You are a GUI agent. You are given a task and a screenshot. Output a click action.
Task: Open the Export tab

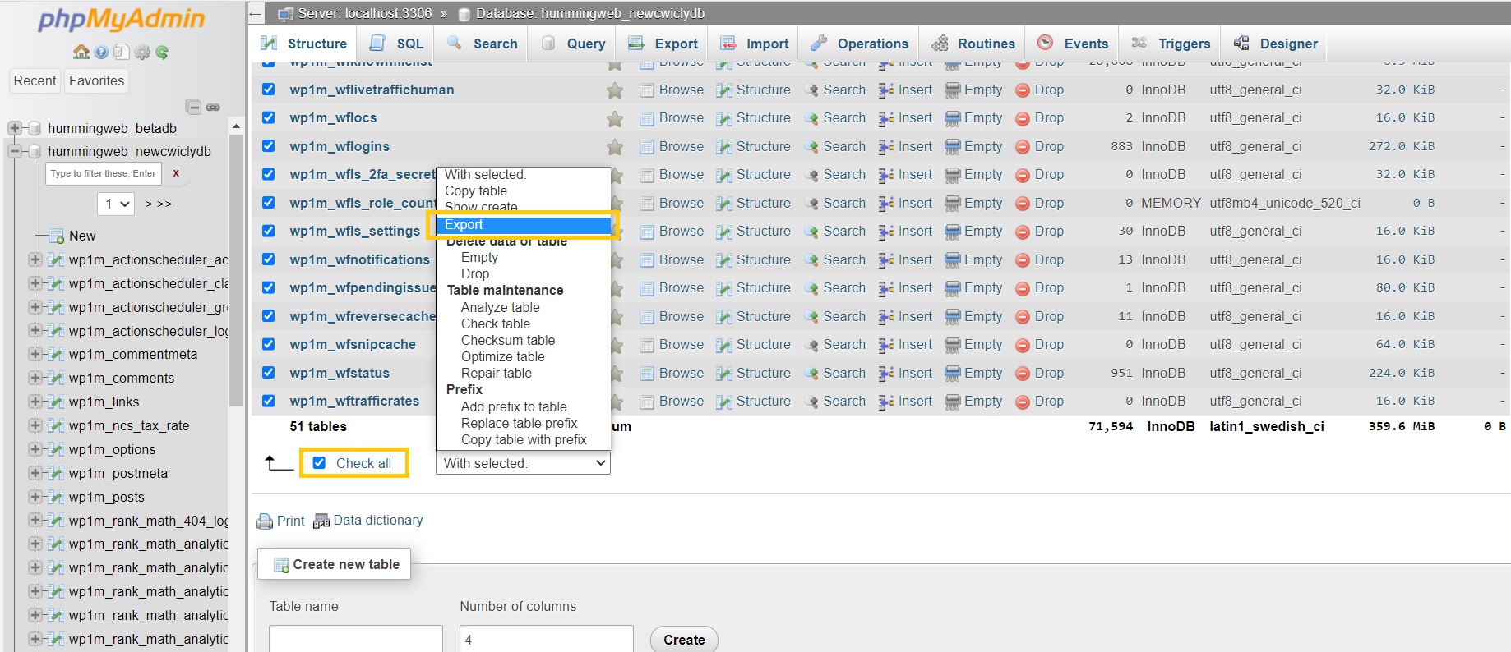pos(663,44)
